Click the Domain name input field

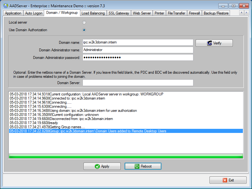(138, 42)
